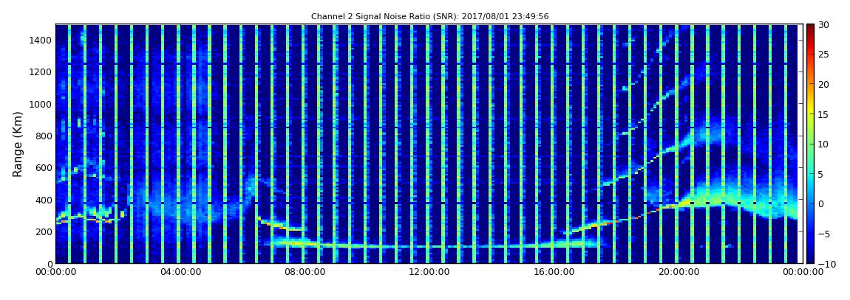850x300 pixels.
Task: Click the '1000' range tick label
Action: click(x=41, y=104)
